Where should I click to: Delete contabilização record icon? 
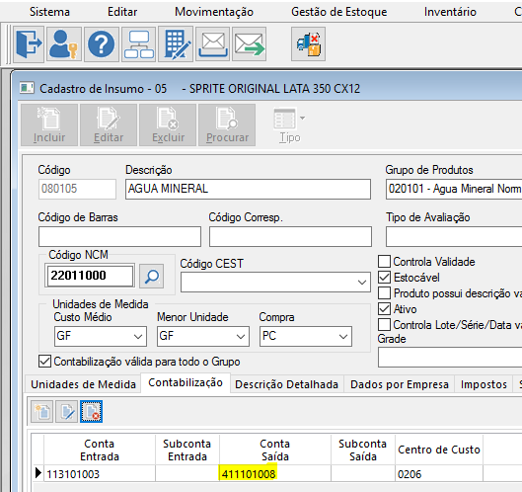tap(91, 412)
